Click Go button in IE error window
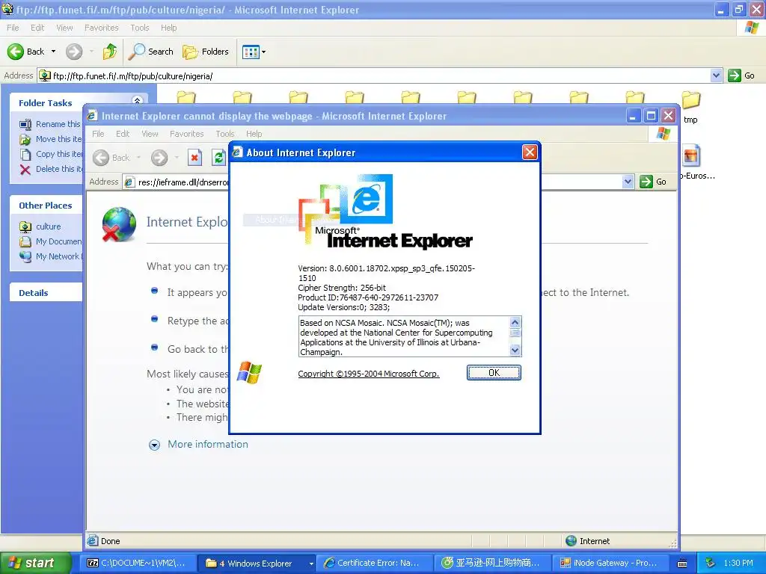766x574 pixels. (653, 182)
